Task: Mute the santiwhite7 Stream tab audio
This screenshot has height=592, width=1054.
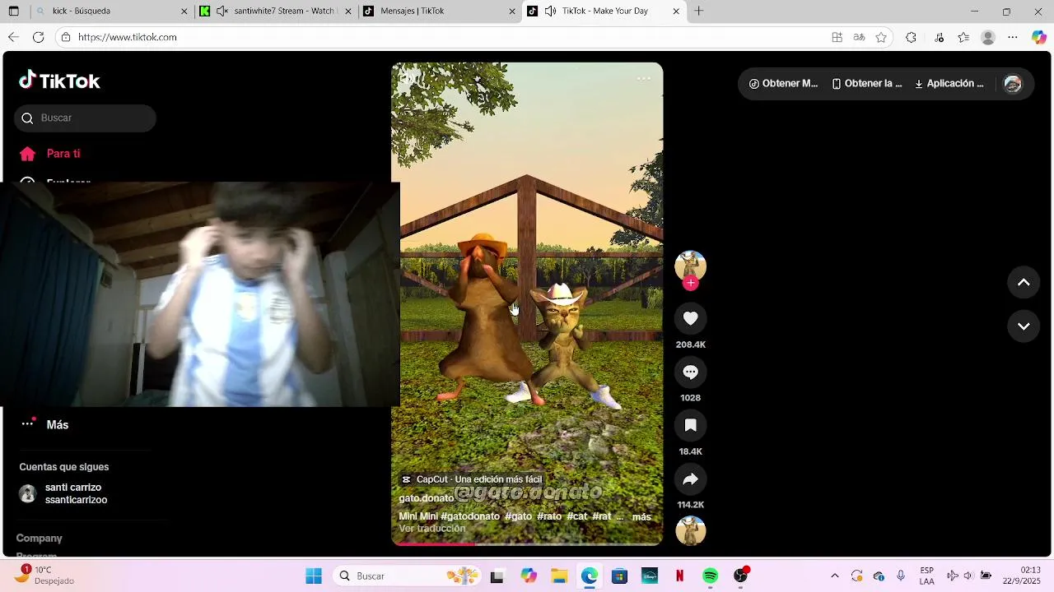Action: [x=222, y=12]
